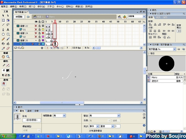Choose the Eraser tool
Viewport: 186px width, 139px height.
(x=8, y=48)
